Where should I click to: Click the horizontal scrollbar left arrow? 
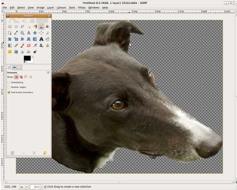click(x=6, y=182)
